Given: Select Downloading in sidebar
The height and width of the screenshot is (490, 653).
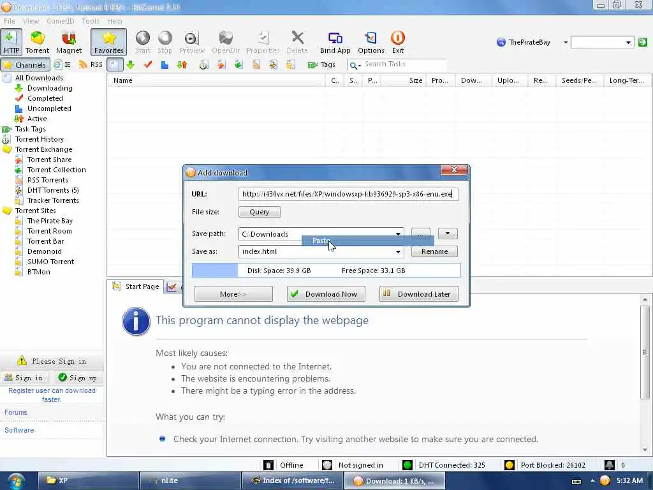Looking at the screenshot, I should (x=50, y=88).
